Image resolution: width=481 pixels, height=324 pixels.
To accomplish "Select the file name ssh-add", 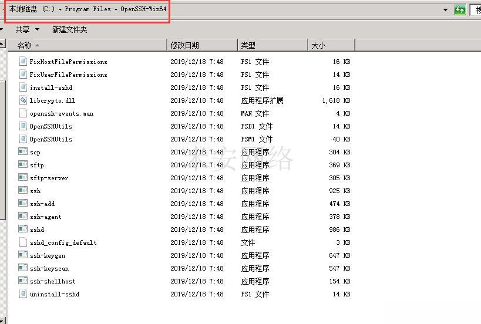I will click(42, 204).
